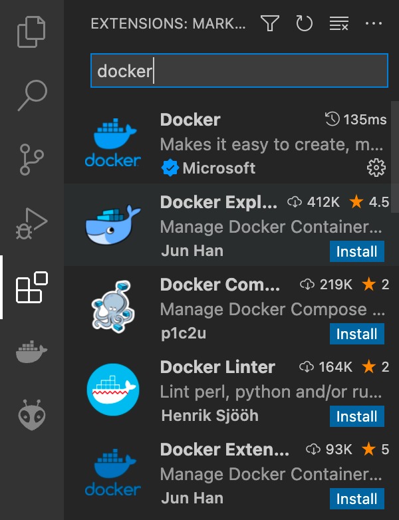Click the 4.5 star rating
This screenshot has width=399, height=520.
(x=379, y=202)
